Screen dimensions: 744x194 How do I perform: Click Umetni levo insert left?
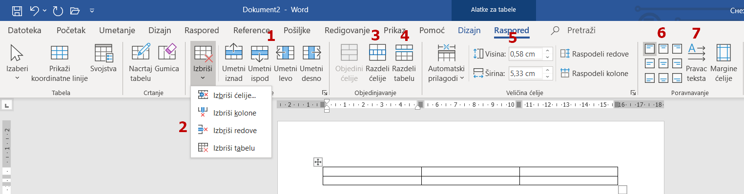point(286,63)
